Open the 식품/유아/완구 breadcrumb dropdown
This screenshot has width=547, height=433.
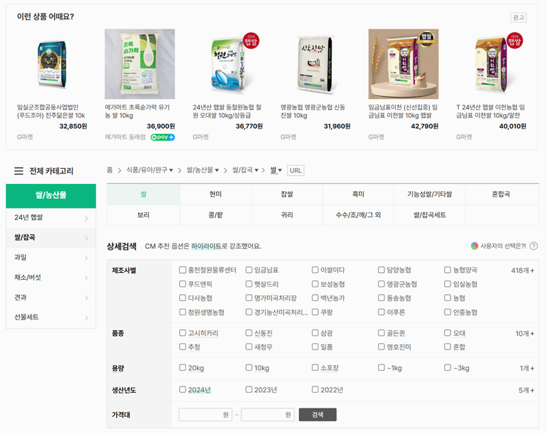coord(150,170)
